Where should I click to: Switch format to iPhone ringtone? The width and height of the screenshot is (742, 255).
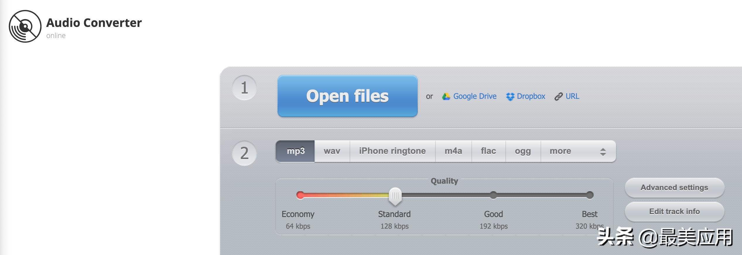click(x=392, y=151)
